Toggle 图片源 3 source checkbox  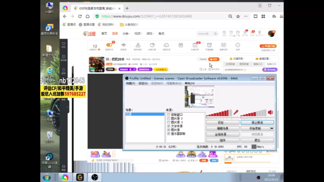168,122
